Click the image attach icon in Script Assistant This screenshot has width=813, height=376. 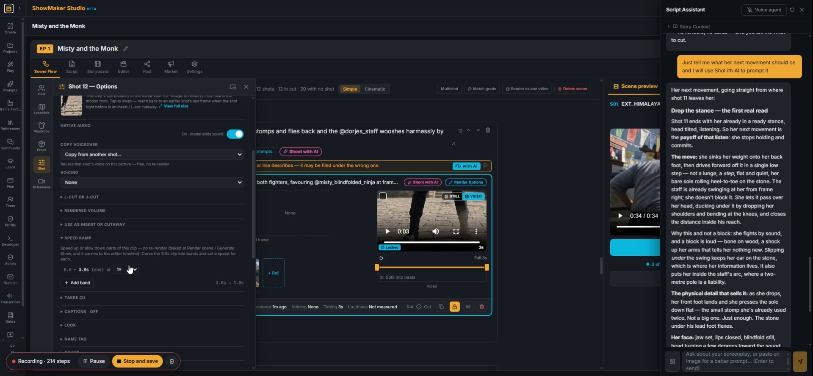point(672,362)
